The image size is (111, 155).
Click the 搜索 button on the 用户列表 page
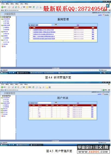coord(56,103)
